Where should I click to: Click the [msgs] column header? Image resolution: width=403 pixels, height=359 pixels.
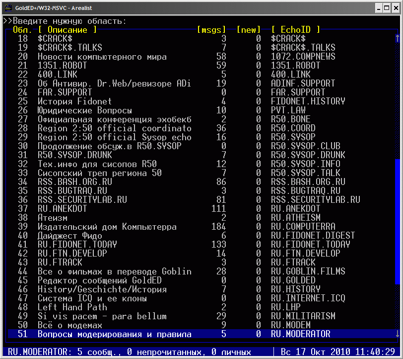211,30
